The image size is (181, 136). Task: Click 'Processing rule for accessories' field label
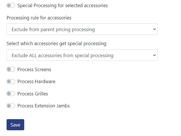pyautogui.click(x=39, y=18)
